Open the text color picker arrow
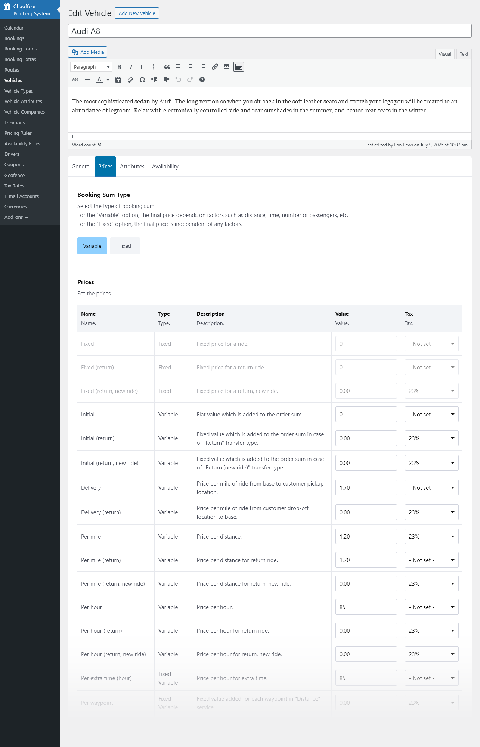Viewport: 480px width, 747px height. pyautogui.click(x=108, y=80)
